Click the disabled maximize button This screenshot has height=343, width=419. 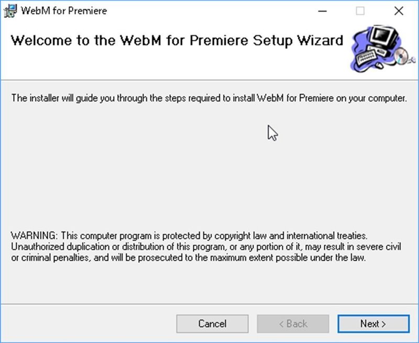360,10
